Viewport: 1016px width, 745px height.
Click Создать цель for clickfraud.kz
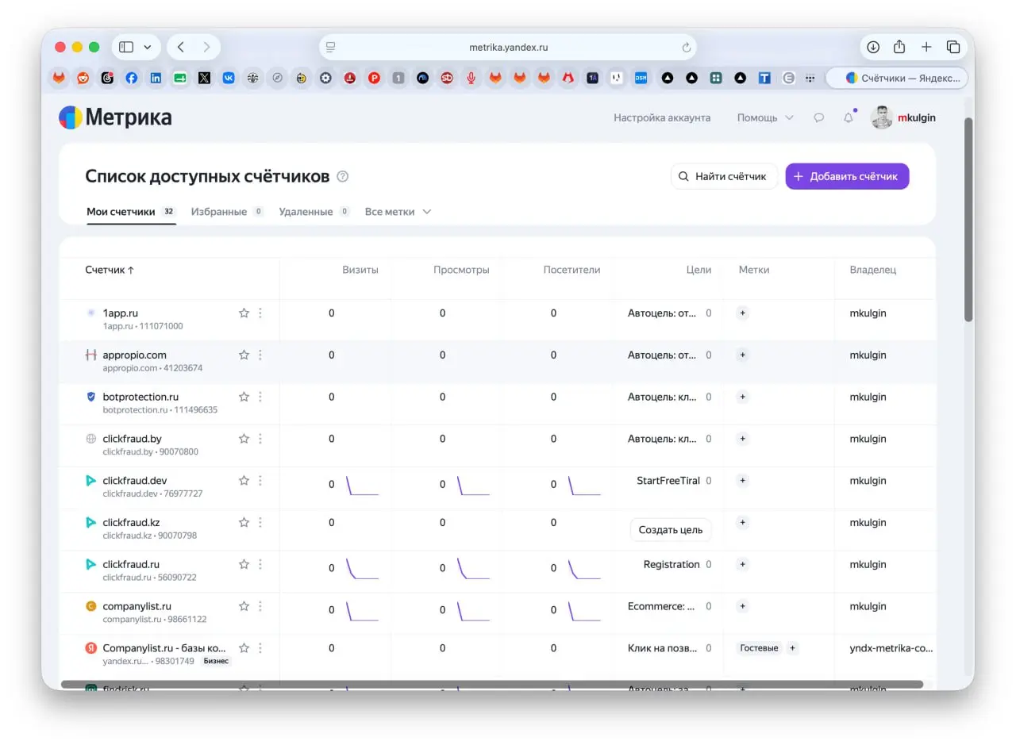[x=671, y=530]
